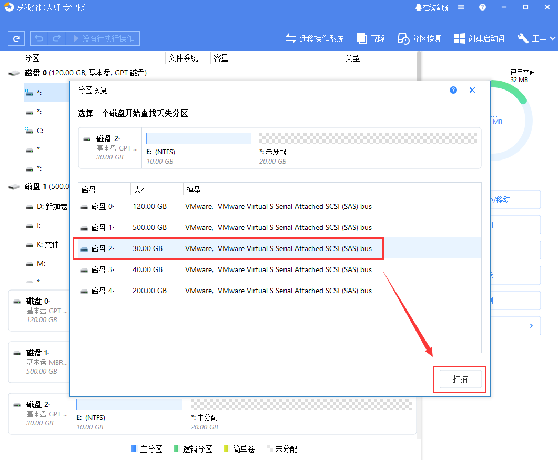558x460 pixels.
Task: Open 在线客服 online support
Action: tap(431, 7)
